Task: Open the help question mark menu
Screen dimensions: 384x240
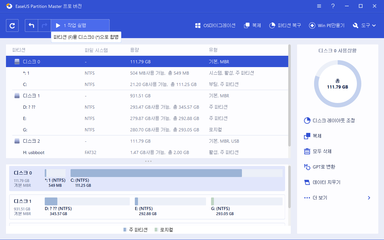Action: (x=333, y=6)
